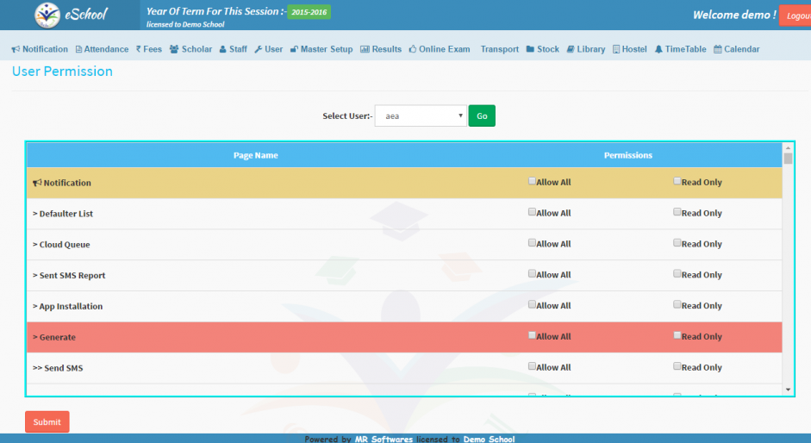The width and height of the screenshot is (811, 443).
Task: Click the Logout button
Action: [796, 16]
